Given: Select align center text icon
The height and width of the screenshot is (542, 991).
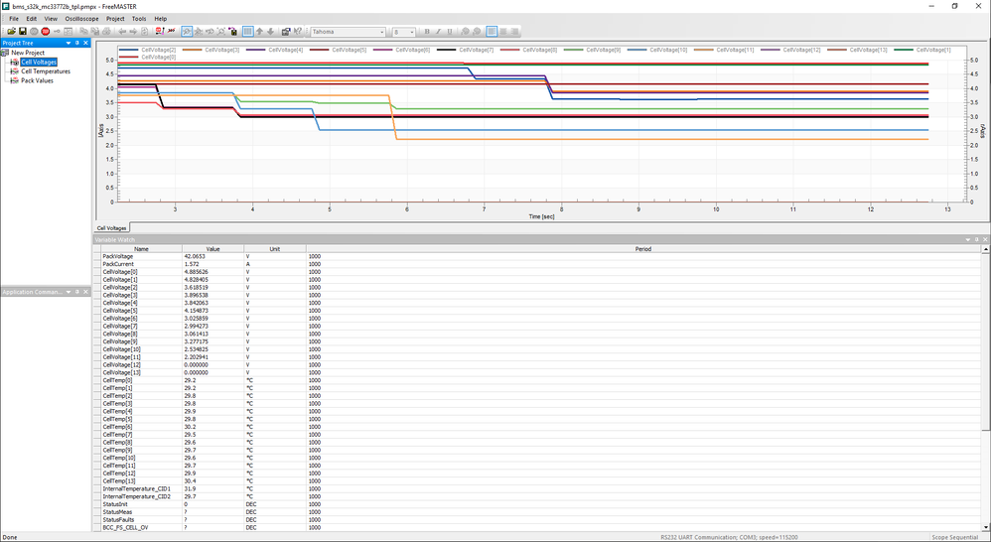Looking at the screenshot, I should click(x=503, y=31).
